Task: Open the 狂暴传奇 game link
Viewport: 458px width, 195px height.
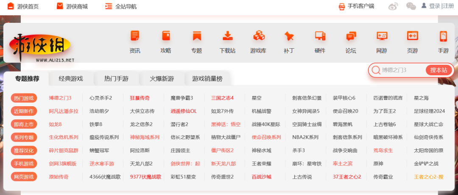Action: coord(140,98)
